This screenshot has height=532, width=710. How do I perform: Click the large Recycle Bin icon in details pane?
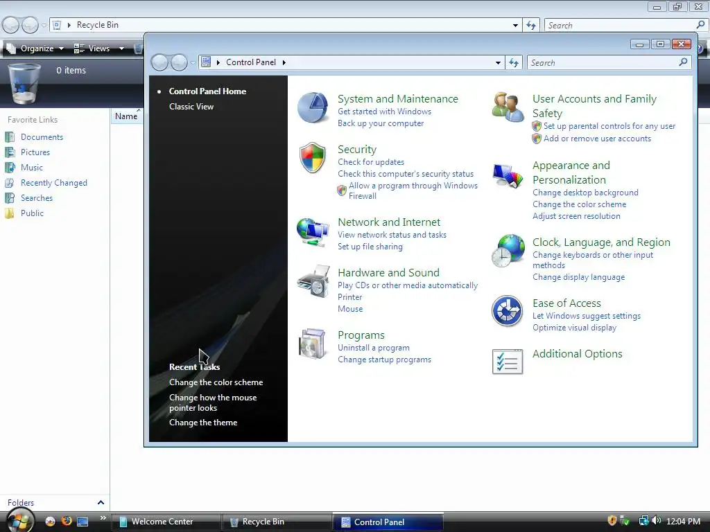[24, 83]
